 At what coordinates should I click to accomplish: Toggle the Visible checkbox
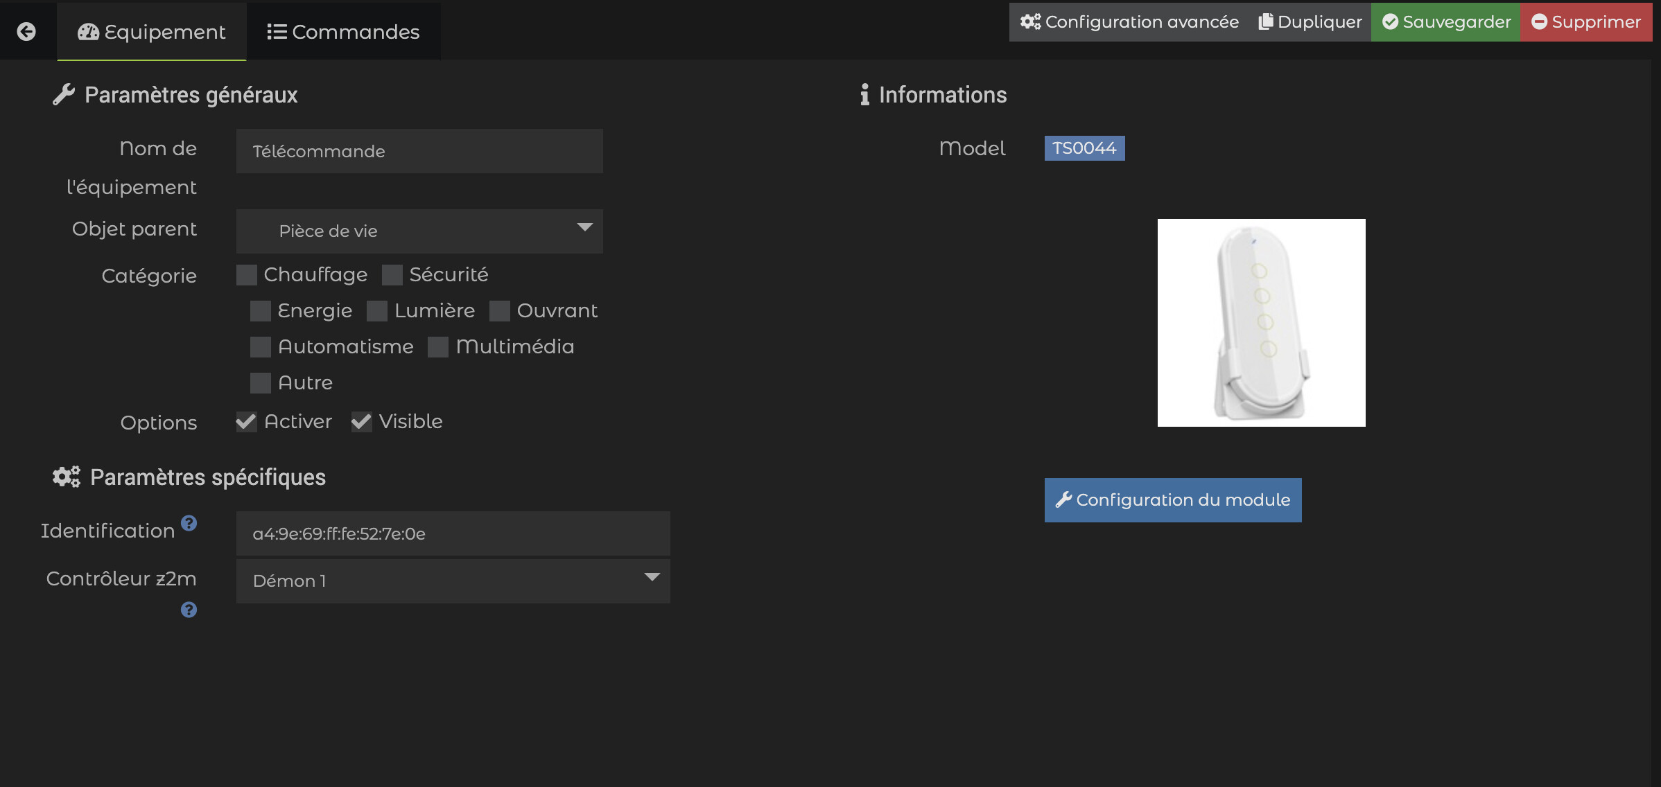361,422
